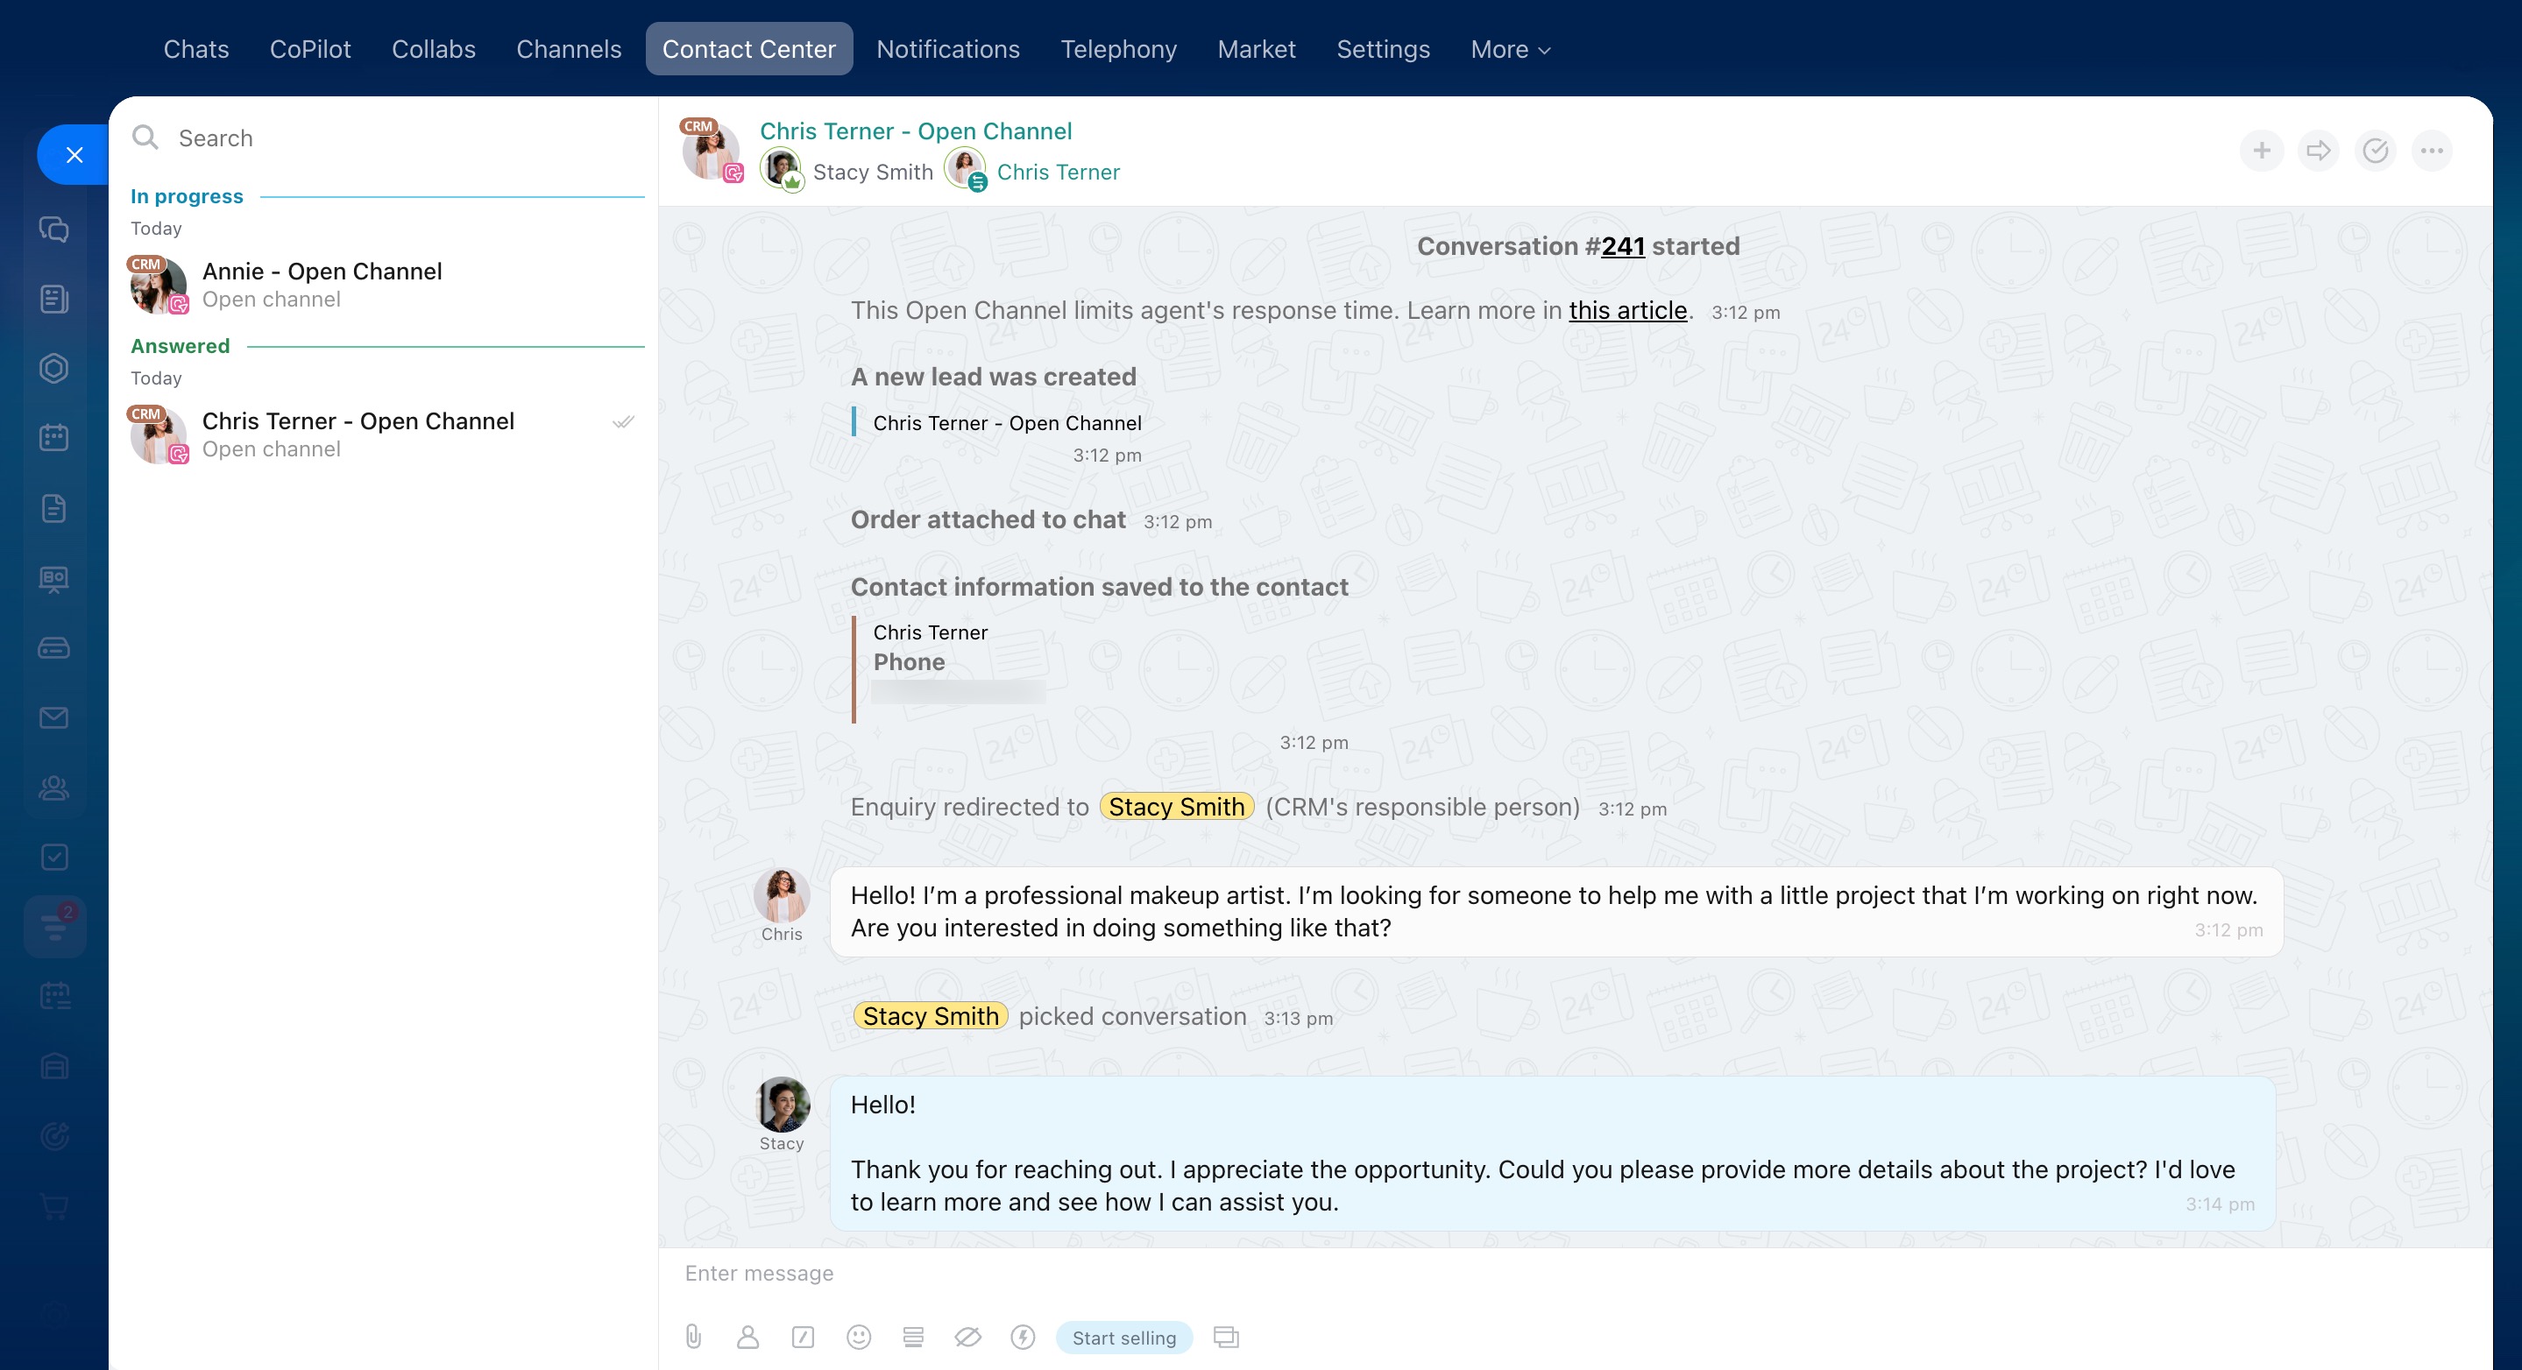Click the mention user icon in message toolbar
The height and width of the screenshot is (1370, 2522).
click(x=748, y=1337)
